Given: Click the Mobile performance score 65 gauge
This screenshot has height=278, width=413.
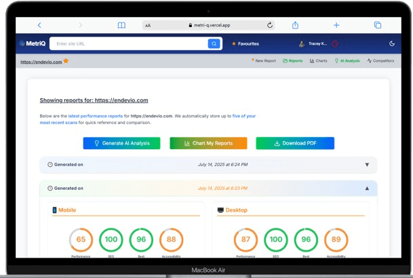Looking at the screenshot, I should (81, 239).
